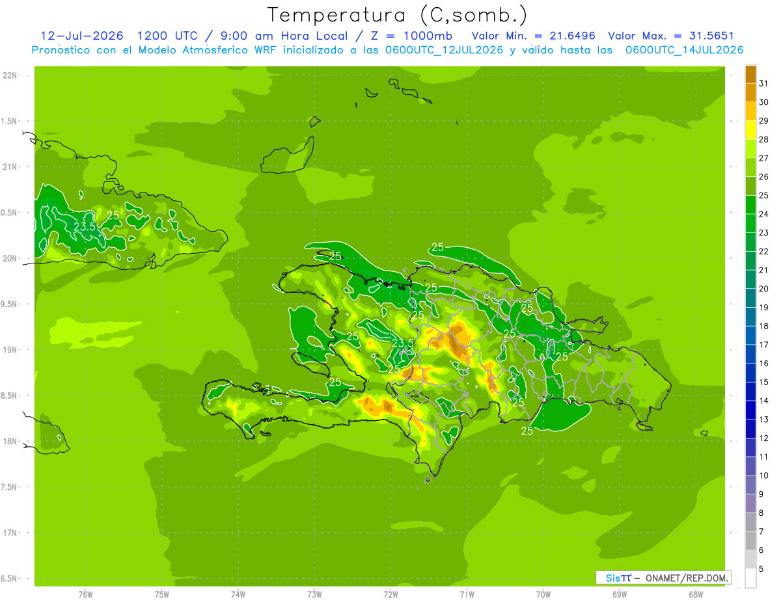Click the legend value '5'
Viewport: 781px width, 603px height.
761,569
